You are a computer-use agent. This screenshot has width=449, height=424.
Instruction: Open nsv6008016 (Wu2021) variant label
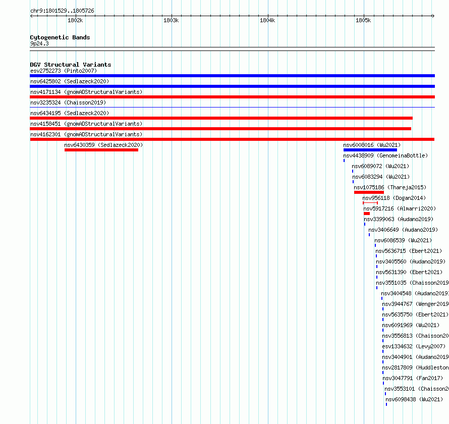(372, 145)
